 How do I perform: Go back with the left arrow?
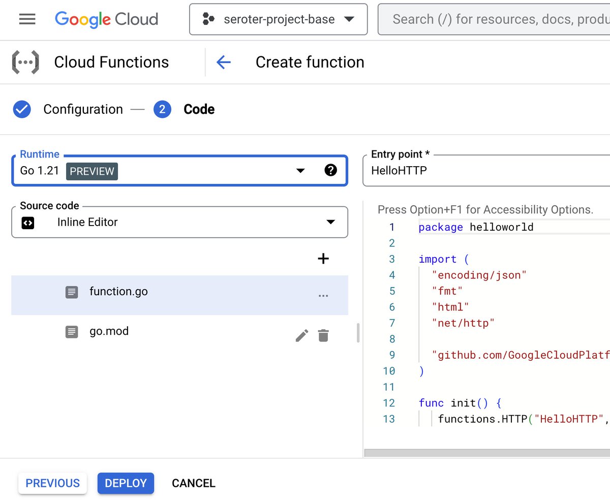224,62
